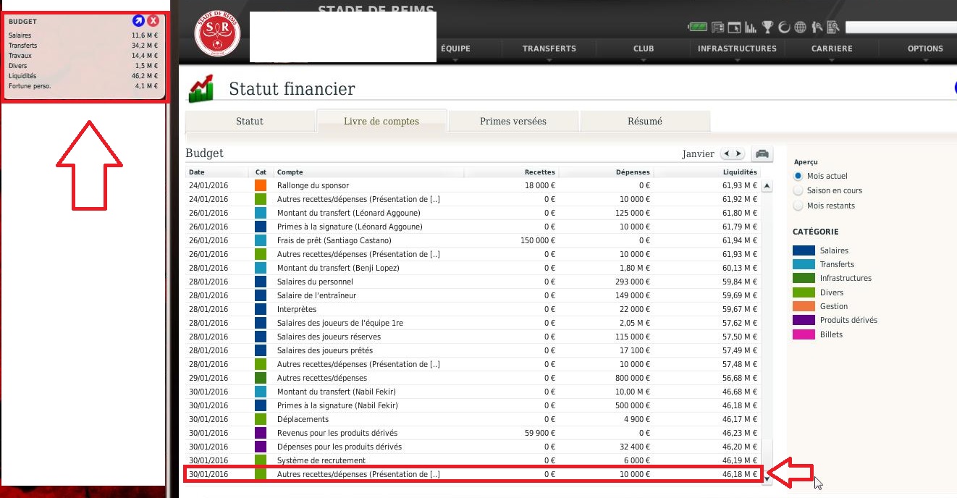
Task: Open the news windows icon in top toolbar
Action: click(x=717, y=28)
